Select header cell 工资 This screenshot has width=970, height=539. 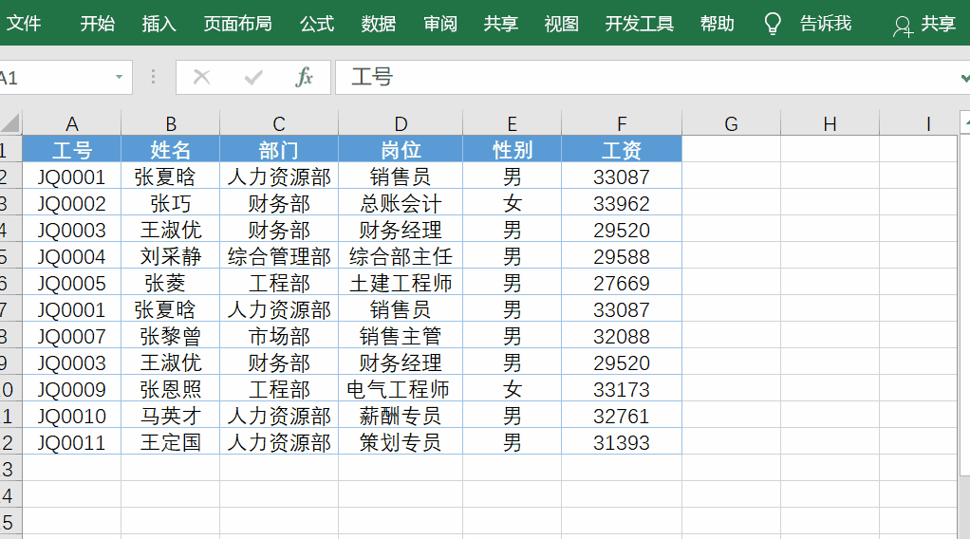tap(622, 150)
